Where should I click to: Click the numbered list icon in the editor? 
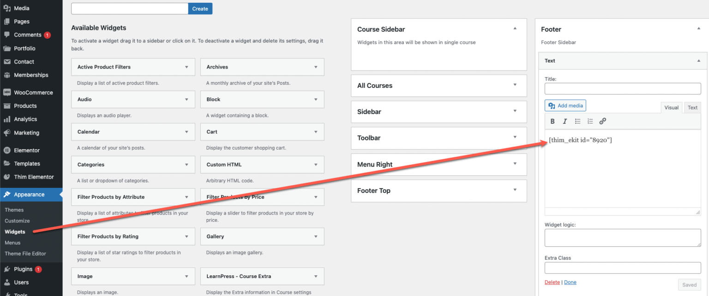point(590,121)
